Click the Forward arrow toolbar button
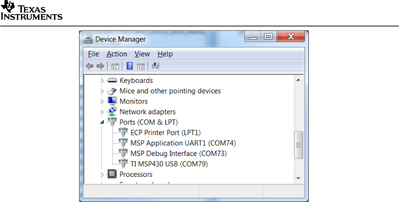 pyautogui.click(x=100, y=66)
